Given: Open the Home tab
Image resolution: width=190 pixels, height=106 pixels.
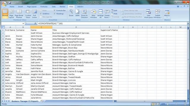Looking at the screenshot, I should 12,6.
